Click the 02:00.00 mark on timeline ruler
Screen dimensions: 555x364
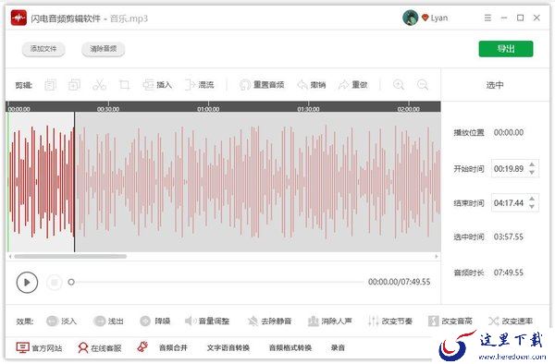[x=409, y=109]
